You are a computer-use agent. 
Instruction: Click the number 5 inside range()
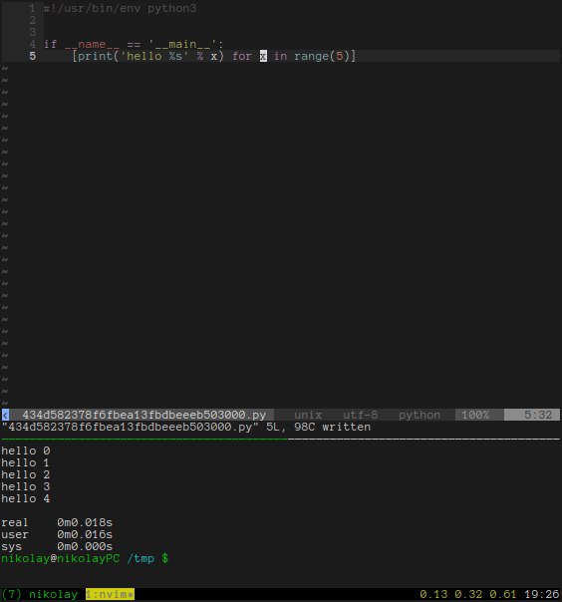340,56
